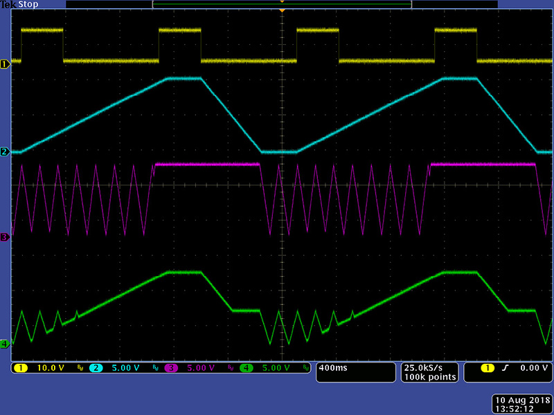Click the channel 1 10.0 V scale readout
Image resolution: width=554 pixels, height=415 pixels.
51,368
